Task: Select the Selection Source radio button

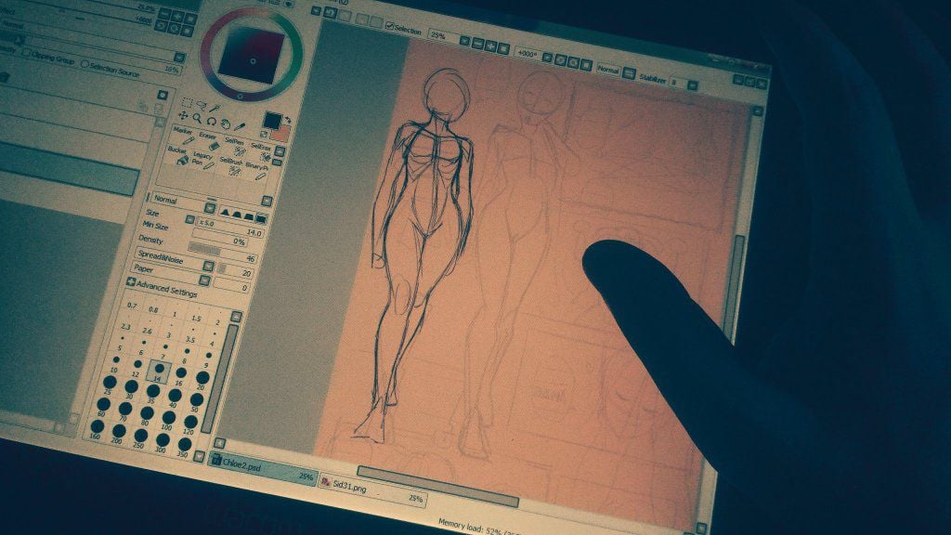Action: pos(84,63)
